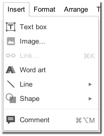Click the greyed-out chain link icon
This screenshot has width=104, height=136.
click(x=11, y=56)
